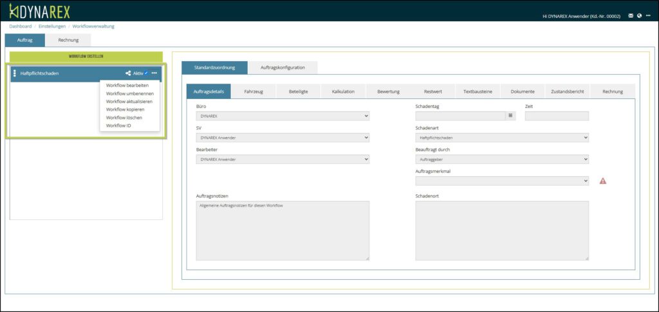This screenshot has height=312, width=659.
Task: Open the mail envelope icon in header
Action: pyautogui.click(x=631, y=15)
